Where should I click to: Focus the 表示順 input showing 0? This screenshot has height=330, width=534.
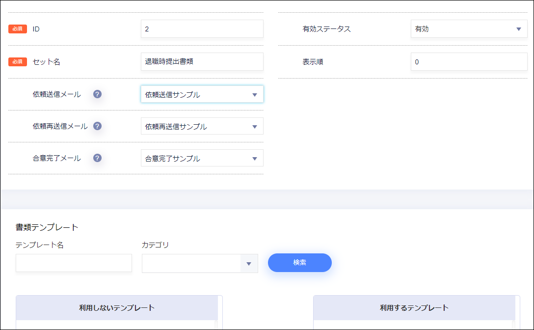[x=469, y=61]
